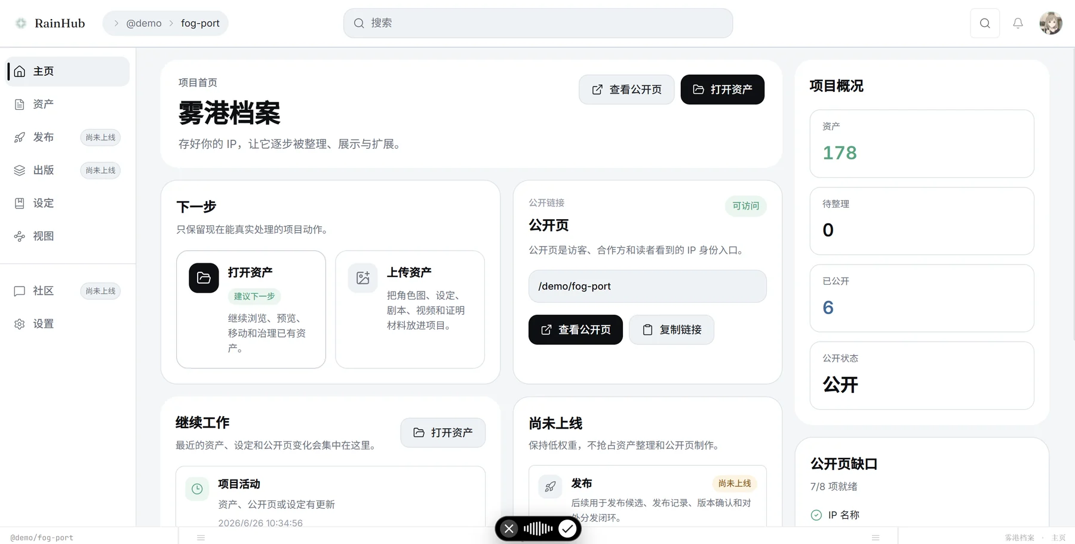Click the chat icon beside 社区
Viewport: 1075px width, 544px height.
click(20, 291)
